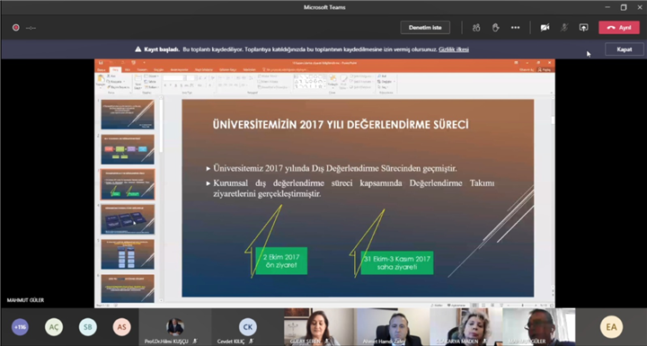
Task: Click Prof.Dr.Hilmi KUŞÇU video tile
Action: 175,327
